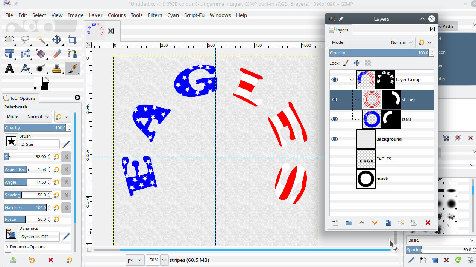476x267 pixels.
Task: Select the Clone stamp tool
Action: [x=57, y=68]
